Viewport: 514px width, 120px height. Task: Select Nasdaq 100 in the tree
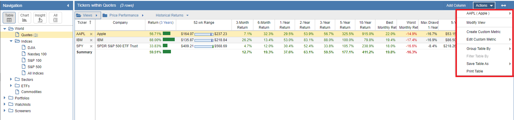(37, 54)
